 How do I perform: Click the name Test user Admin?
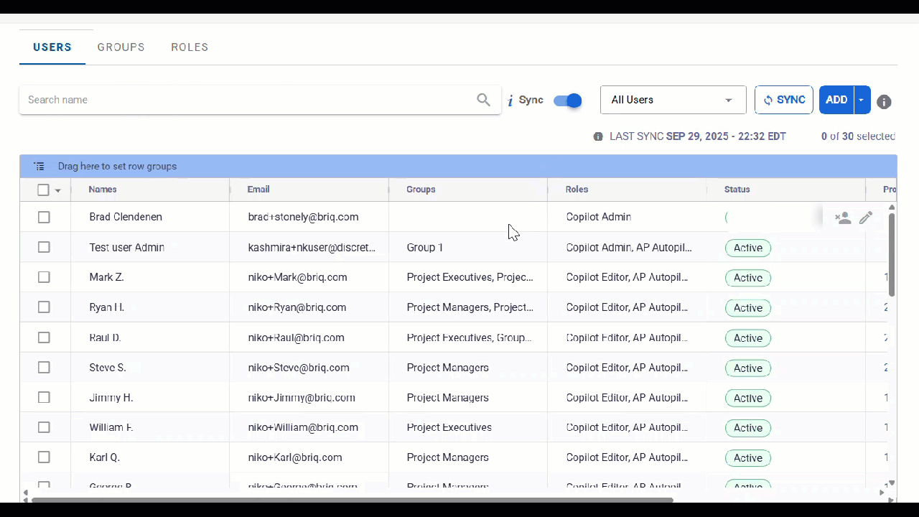[127, 247]
